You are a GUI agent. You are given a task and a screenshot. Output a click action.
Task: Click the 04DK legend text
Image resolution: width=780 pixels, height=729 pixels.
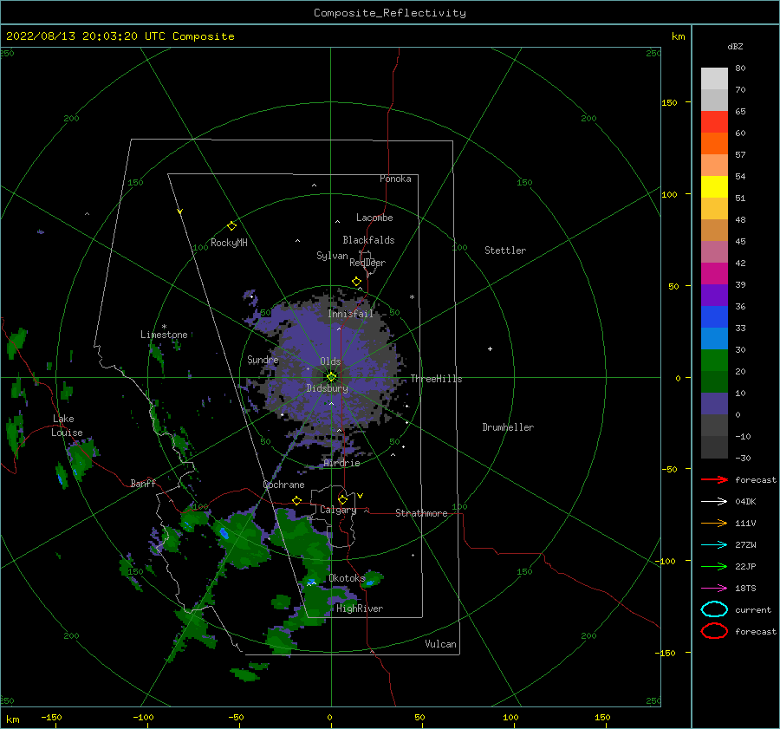745,502
